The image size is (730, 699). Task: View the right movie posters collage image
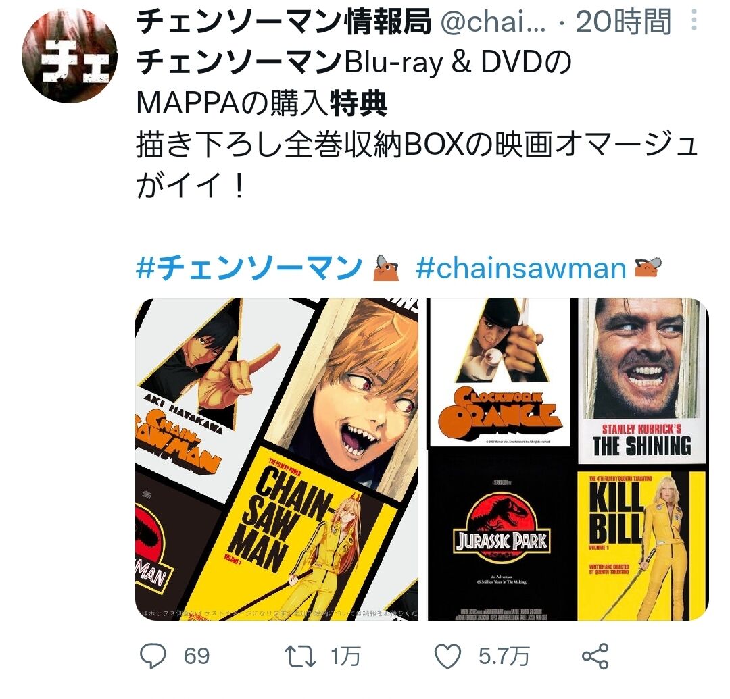point(568,459)
